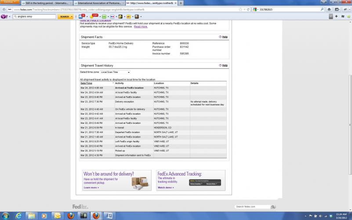Switch to the 'International Association of Penturners' tab
Image resolution: width=352 pixels, height=220 pixels.
(99, 3)
